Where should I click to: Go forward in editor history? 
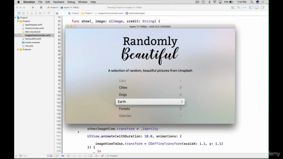pyautogui.click(x=65, y=13)
